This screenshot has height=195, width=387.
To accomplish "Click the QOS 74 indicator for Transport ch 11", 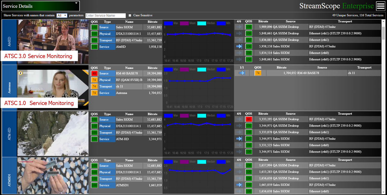I will (94, 86).
